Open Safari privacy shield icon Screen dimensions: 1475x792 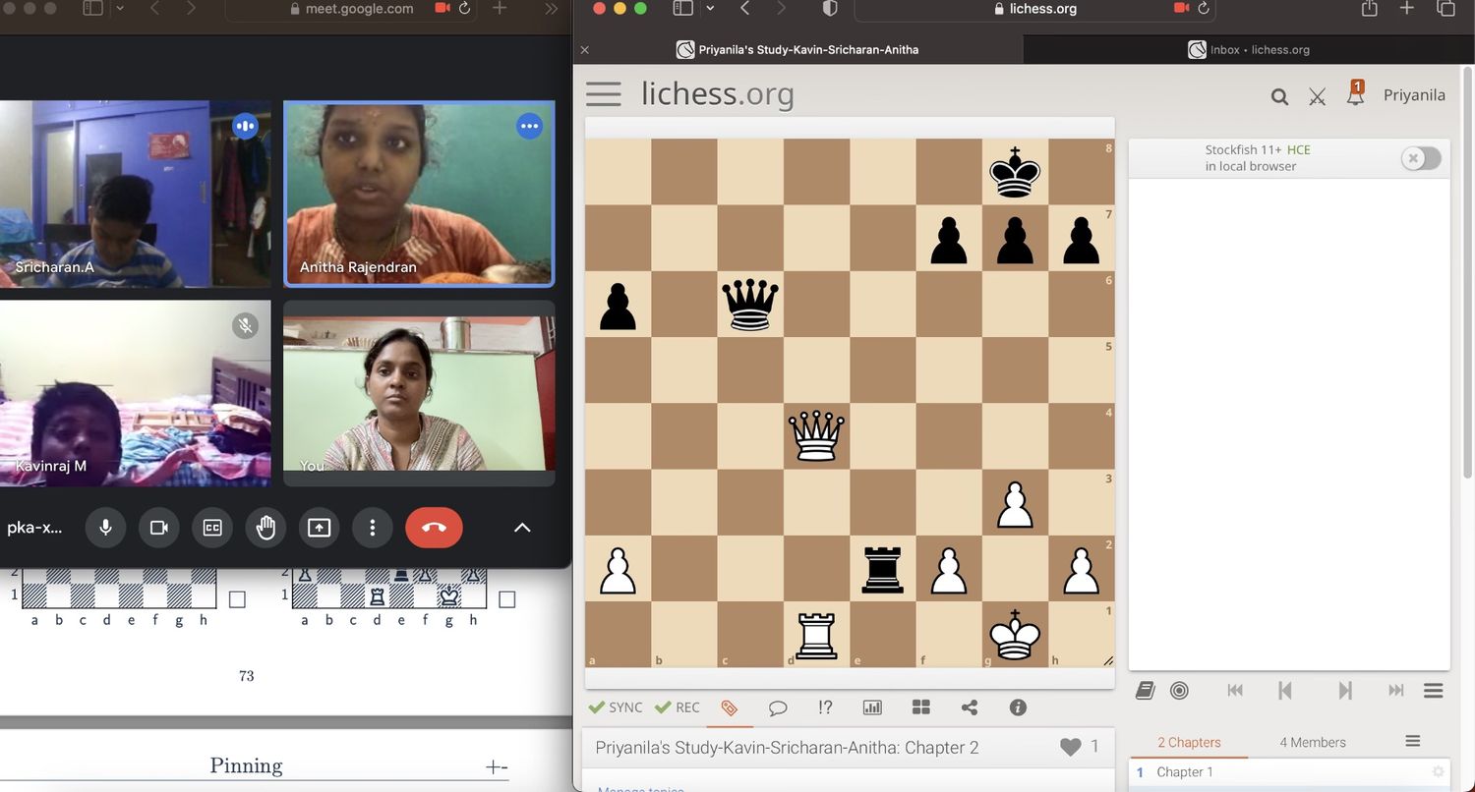click(x=829, y=9)
